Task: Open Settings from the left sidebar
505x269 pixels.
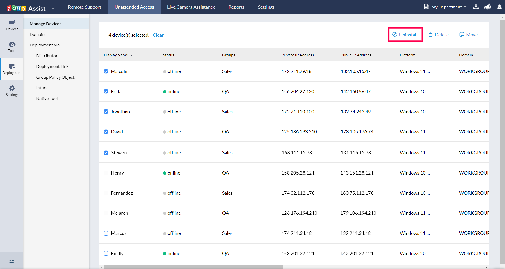Action: coord(12,91)
